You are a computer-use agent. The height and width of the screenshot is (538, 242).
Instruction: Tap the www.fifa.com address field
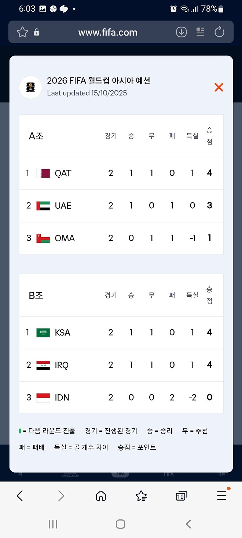click(109, 32)
